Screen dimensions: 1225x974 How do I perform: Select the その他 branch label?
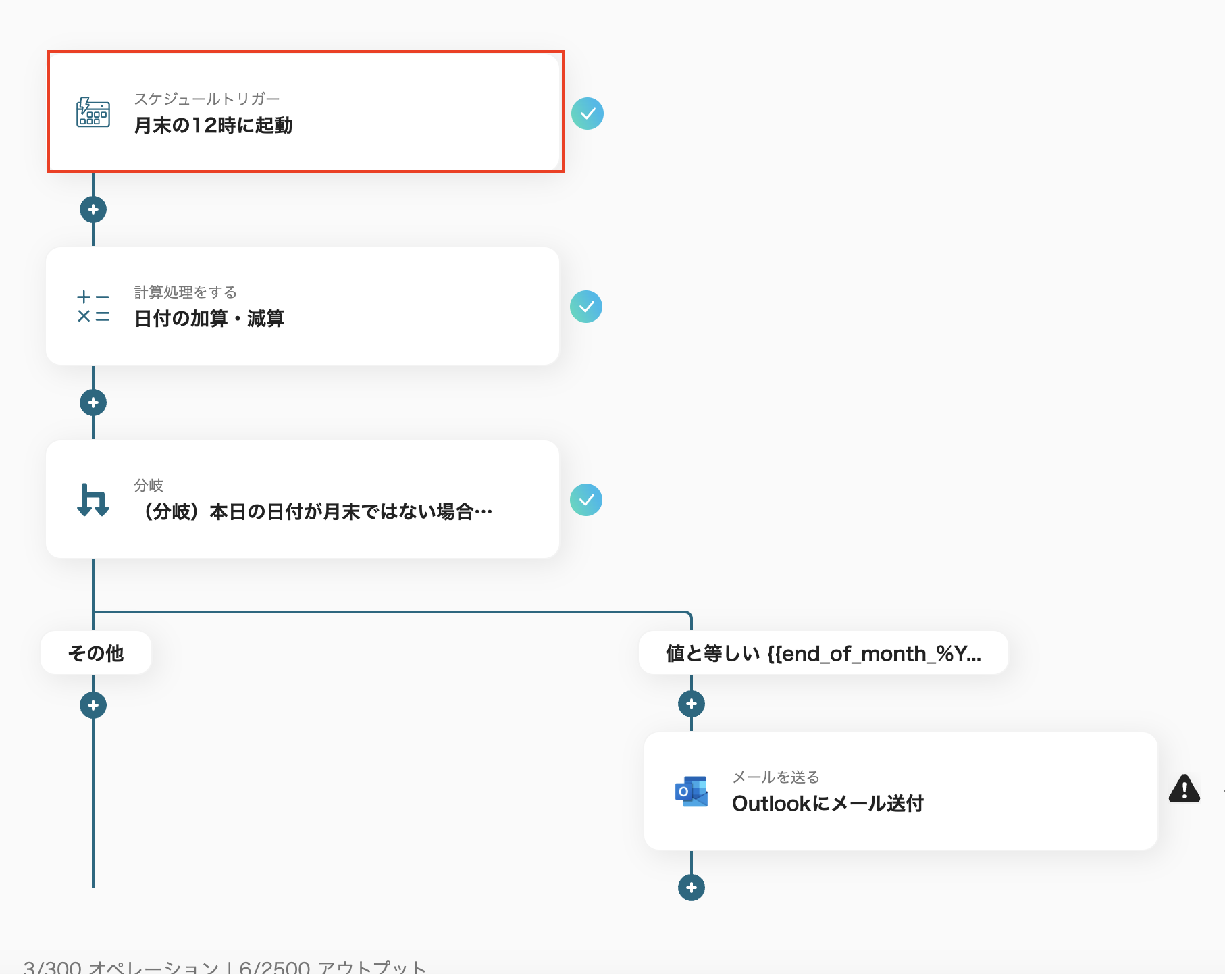pos(95,652)
